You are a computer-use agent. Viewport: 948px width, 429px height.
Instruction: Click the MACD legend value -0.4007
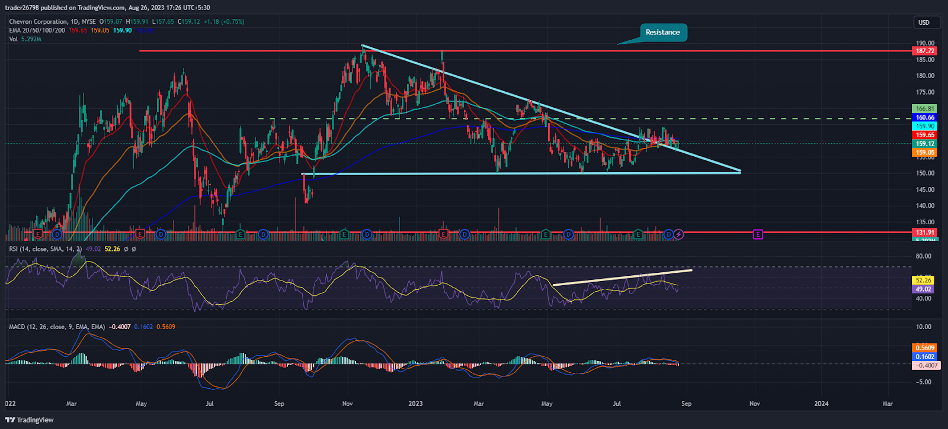(120, 327)
